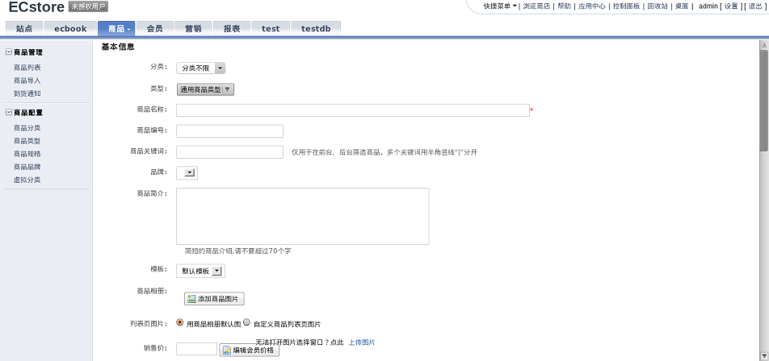Collapse the 商品管理 section toggle icon
769x361 pixels.
(9, 52)
